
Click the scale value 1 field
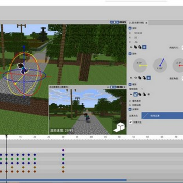click(x=142, y=89)
